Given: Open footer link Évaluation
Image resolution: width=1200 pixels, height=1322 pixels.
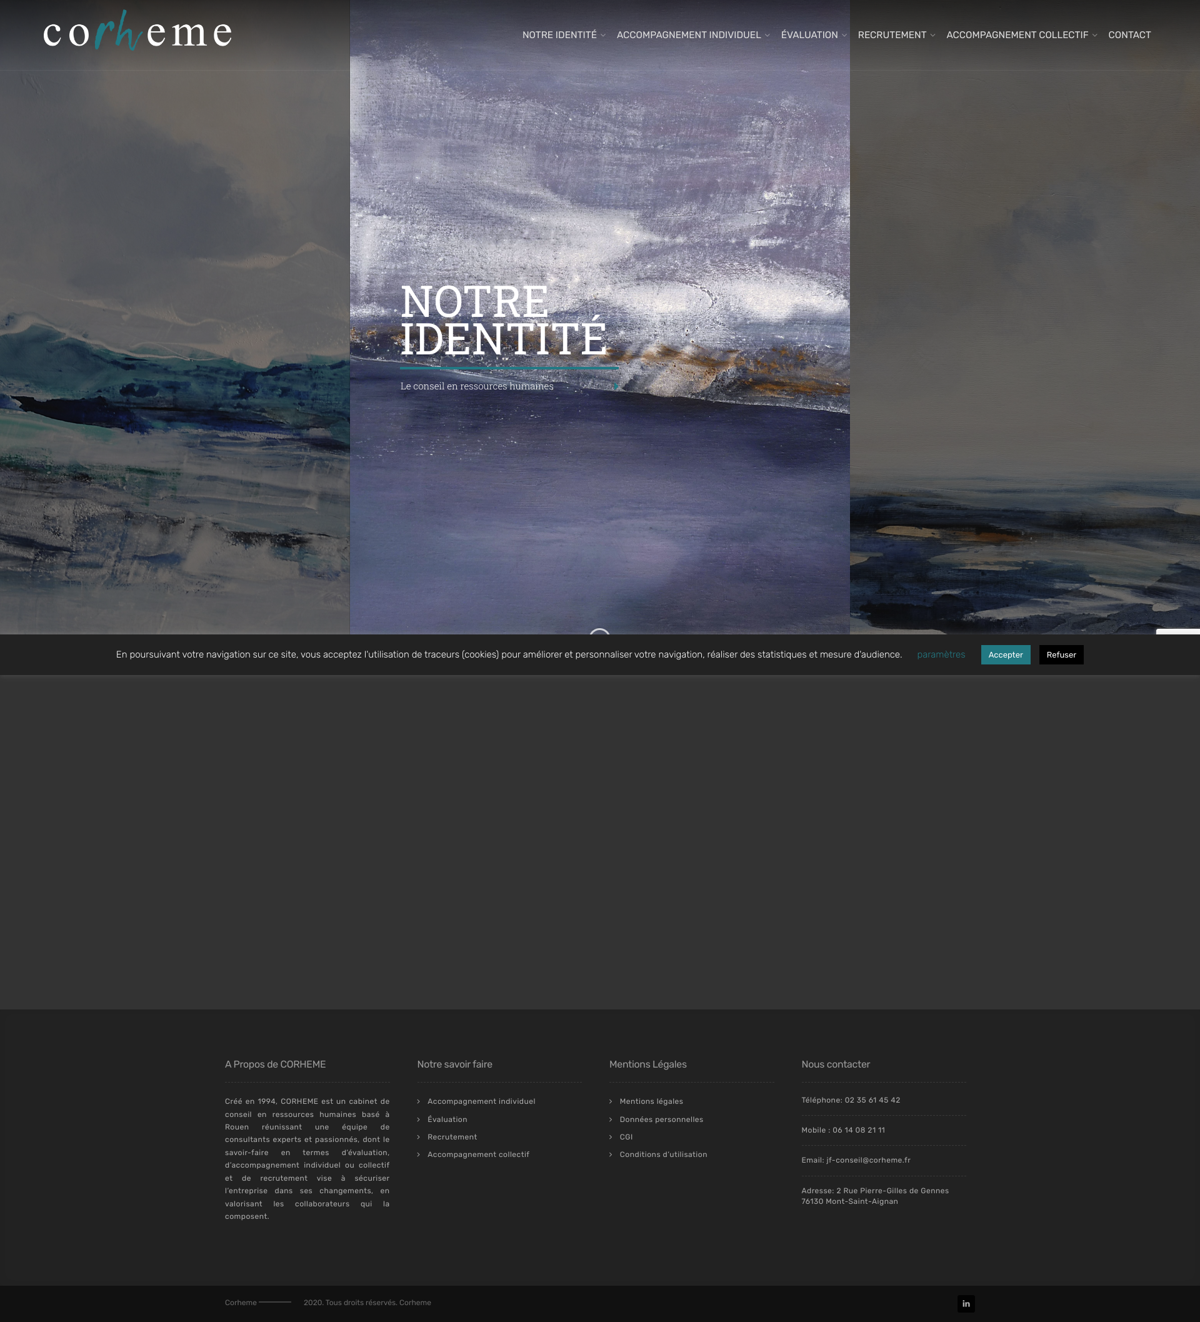Looking at the screenshot, I should click(447, 1119).
